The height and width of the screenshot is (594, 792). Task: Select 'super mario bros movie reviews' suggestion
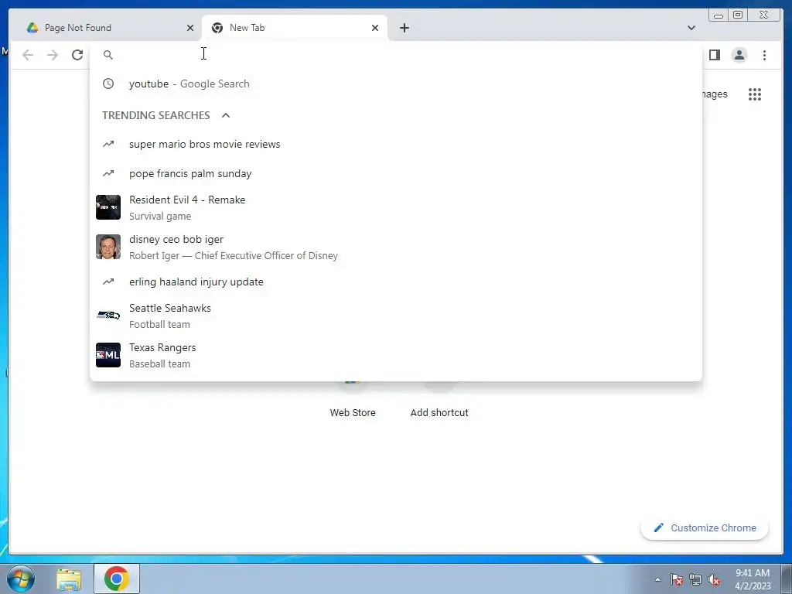point(395,145)
